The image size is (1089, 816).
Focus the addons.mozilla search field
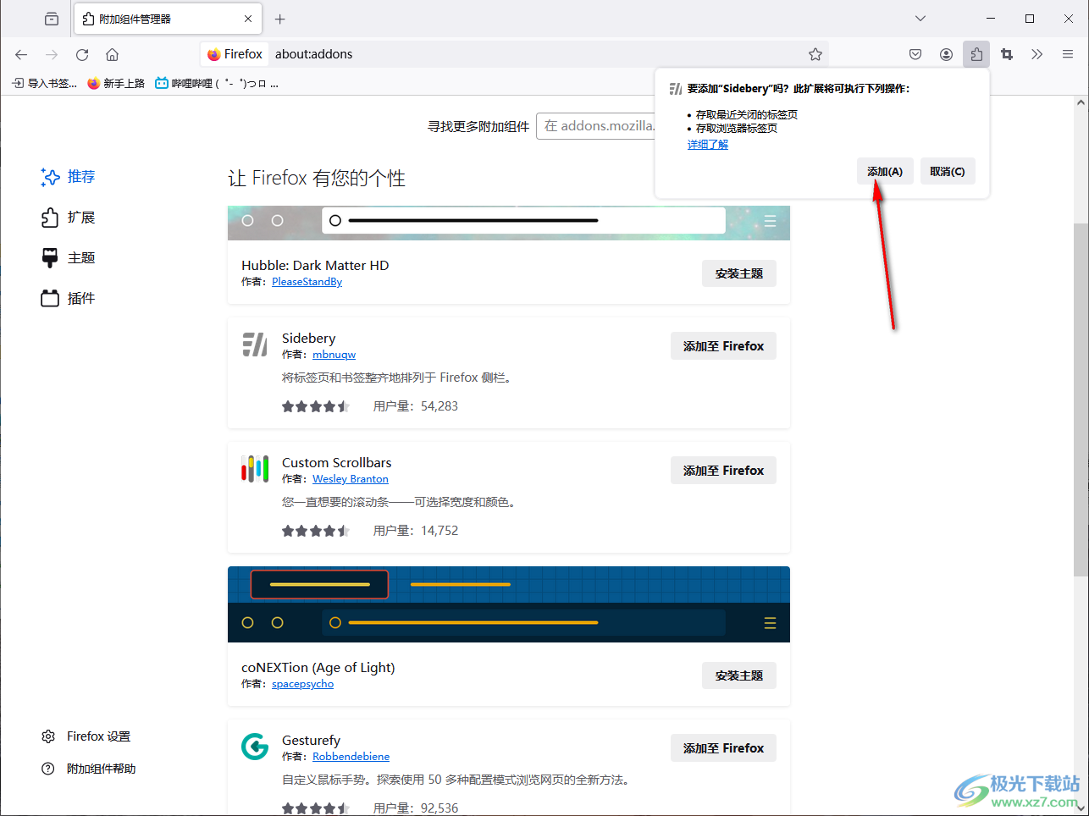click(x=597, y=126)
